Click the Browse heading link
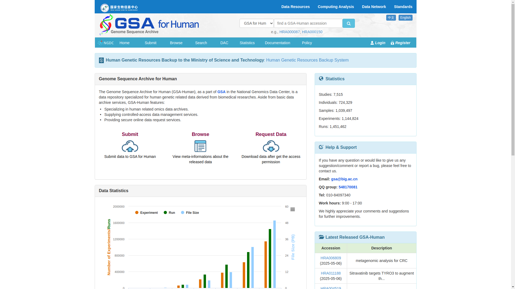 (200, 134)
